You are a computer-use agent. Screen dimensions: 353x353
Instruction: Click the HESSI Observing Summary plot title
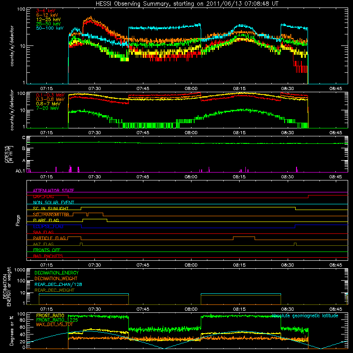tap(187, 4)
